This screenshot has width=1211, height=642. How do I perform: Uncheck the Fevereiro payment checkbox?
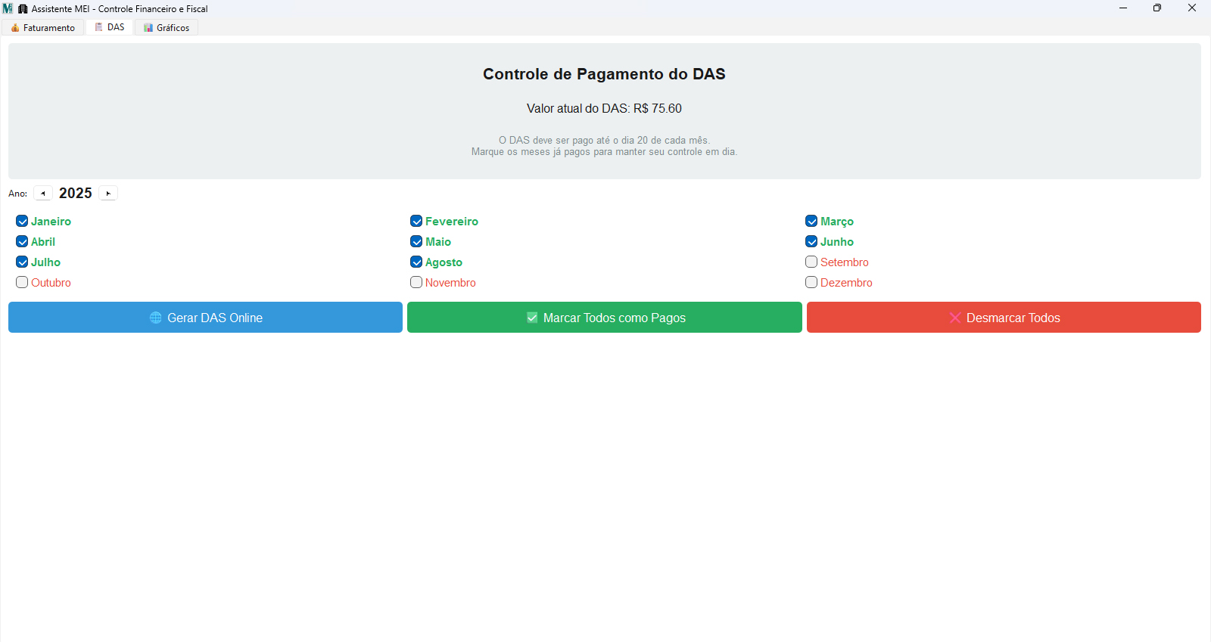point(416,222)
